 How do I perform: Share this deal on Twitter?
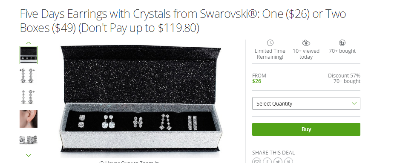point(278,161)
